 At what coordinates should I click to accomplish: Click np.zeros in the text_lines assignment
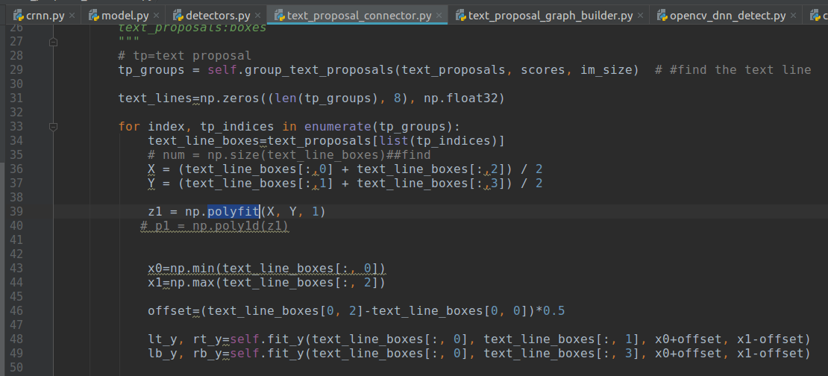pos(230,98)
